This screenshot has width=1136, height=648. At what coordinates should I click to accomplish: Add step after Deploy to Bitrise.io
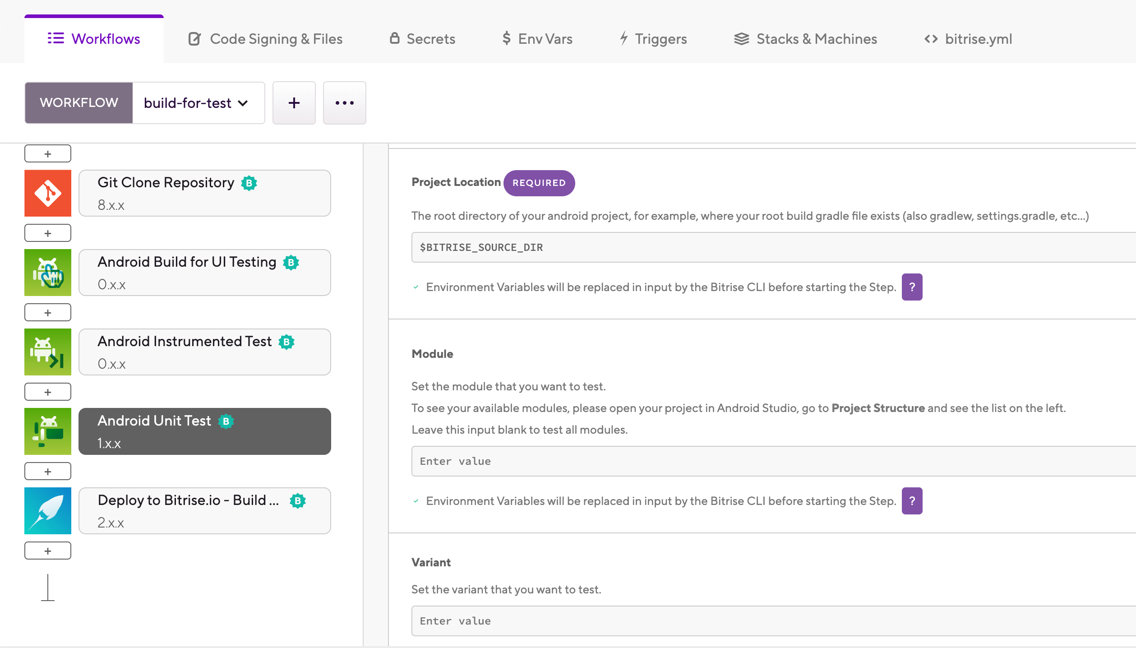click(x=48, y=551)
